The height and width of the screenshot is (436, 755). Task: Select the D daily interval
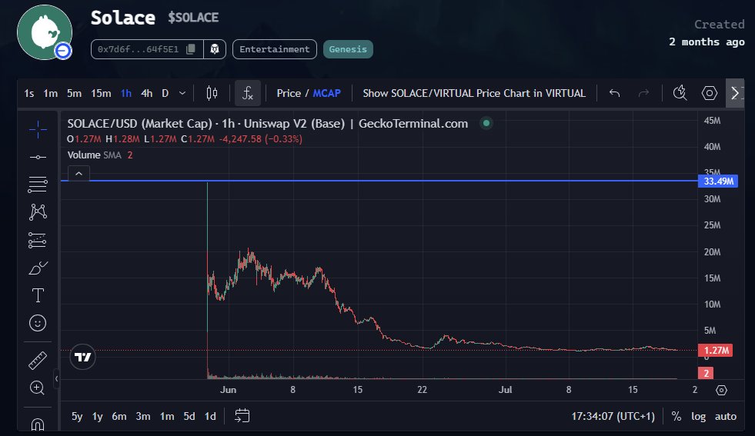(165, 93)
